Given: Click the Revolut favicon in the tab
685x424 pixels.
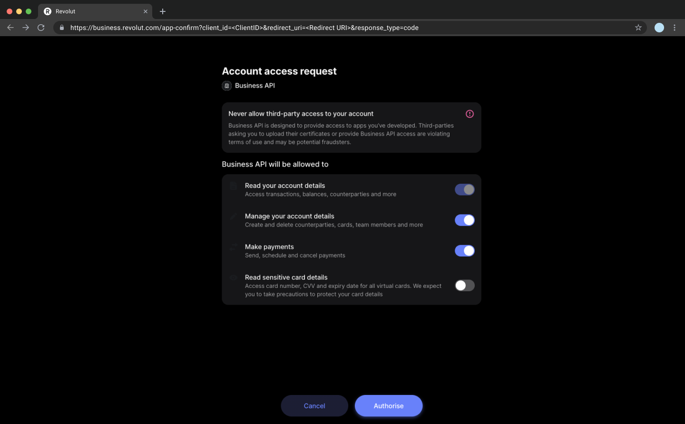Looking at the screenshot, I should pos(48,11).
